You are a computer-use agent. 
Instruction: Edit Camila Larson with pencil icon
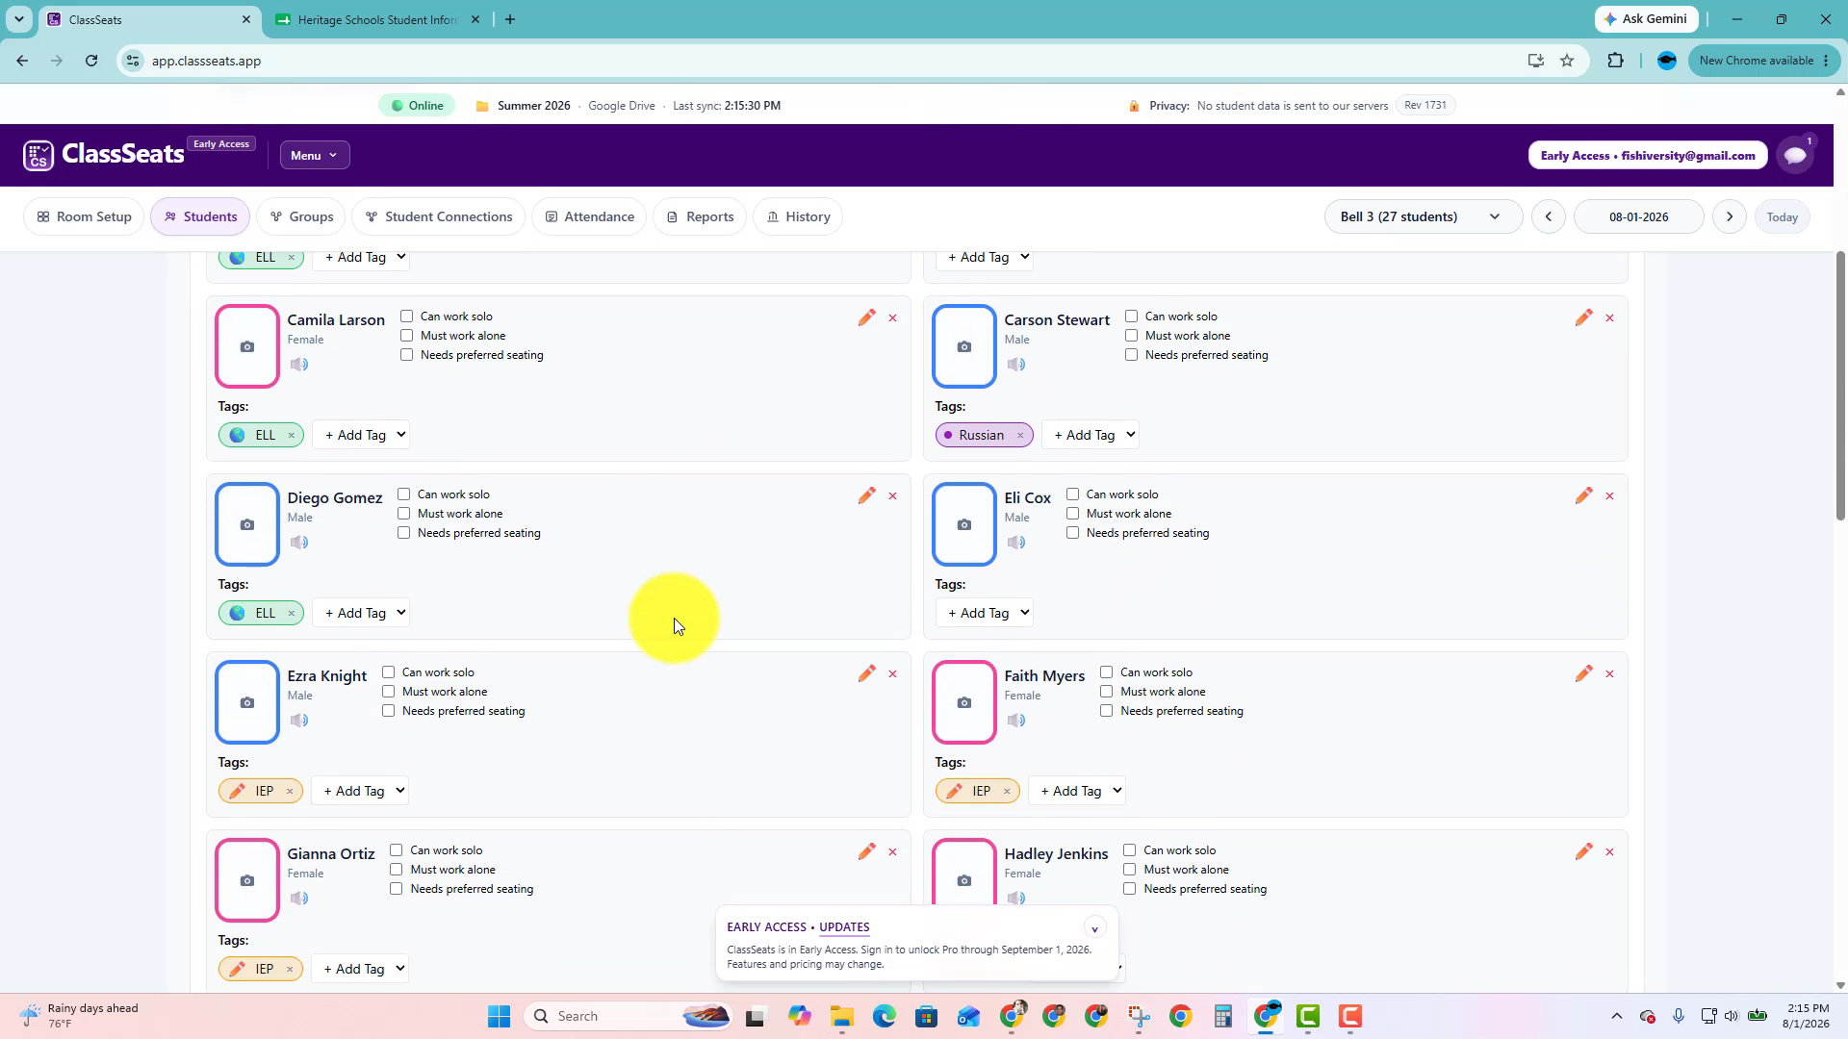coord(867,317)
